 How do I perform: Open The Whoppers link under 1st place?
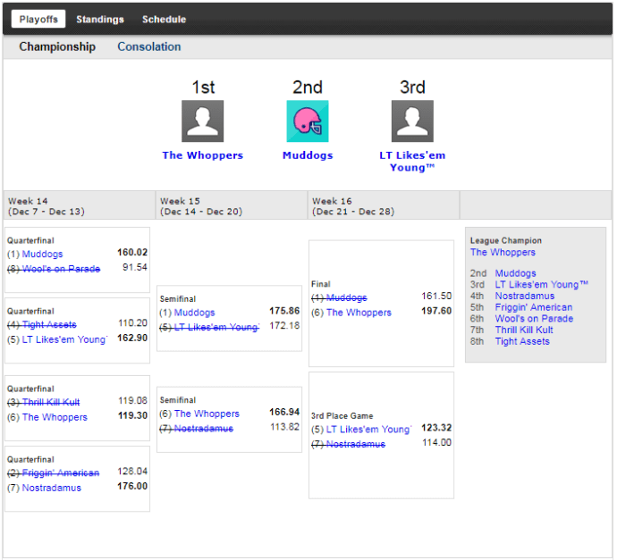pyautogui.click(x=202, y=155)
